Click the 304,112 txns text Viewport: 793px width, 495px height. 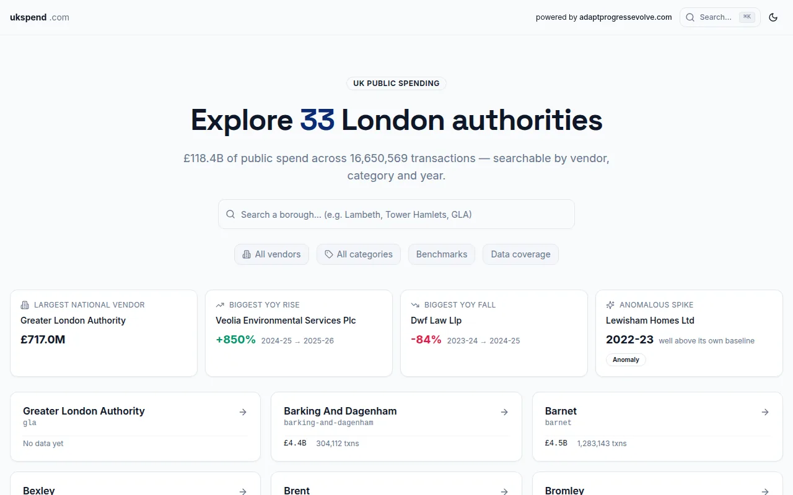click(x=338, y=444)
